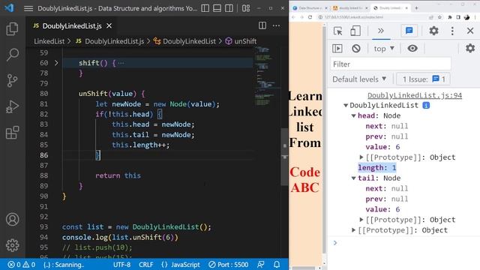Open Customize Layout in title bar
Image resolution: width=480 pixels, height=270 pixels.
(246, 8)
